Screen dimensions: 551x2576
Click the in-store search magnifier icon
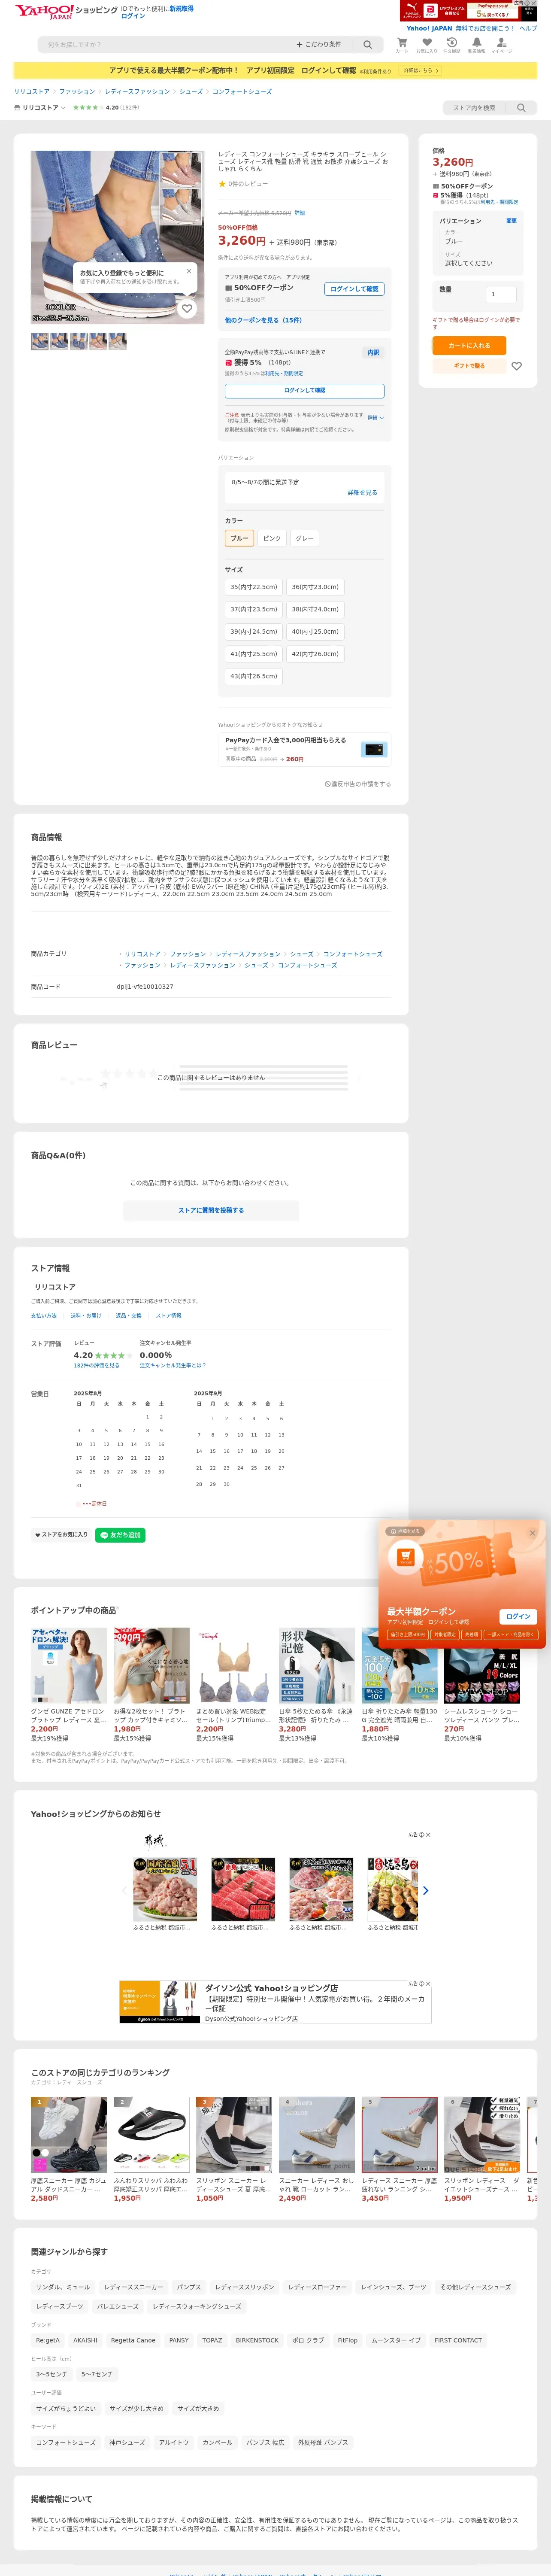521,107
